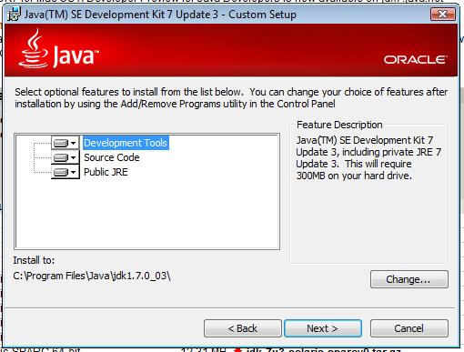Select the Source Code tree item
Screen dimensions: 464x352
[x=112, y=157]
